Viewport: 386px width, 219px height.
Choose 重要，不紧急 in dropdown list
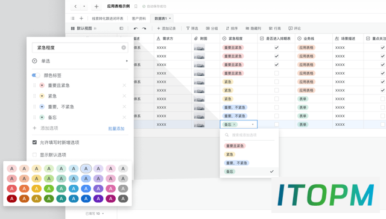[x=236, y=163]
